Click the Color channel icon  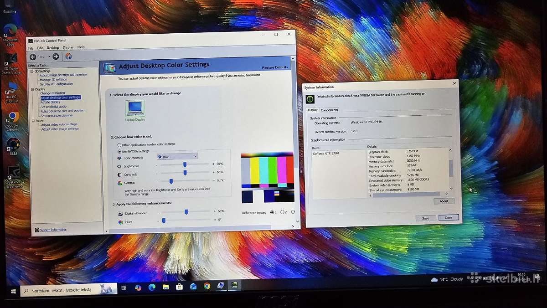pos(119,157)
